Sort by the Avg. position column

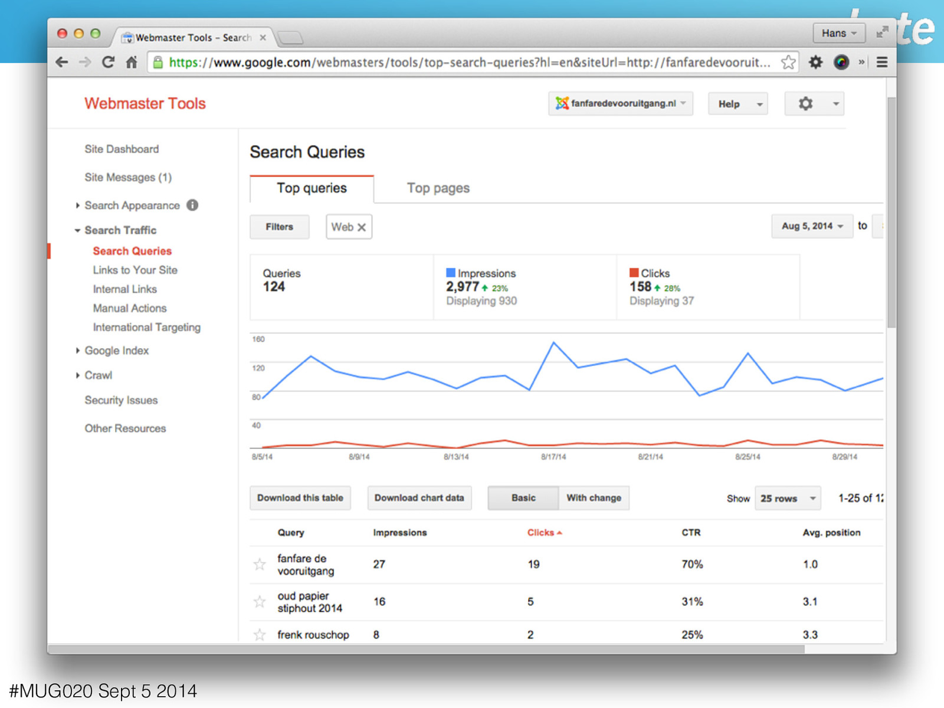tap(831, 533)
